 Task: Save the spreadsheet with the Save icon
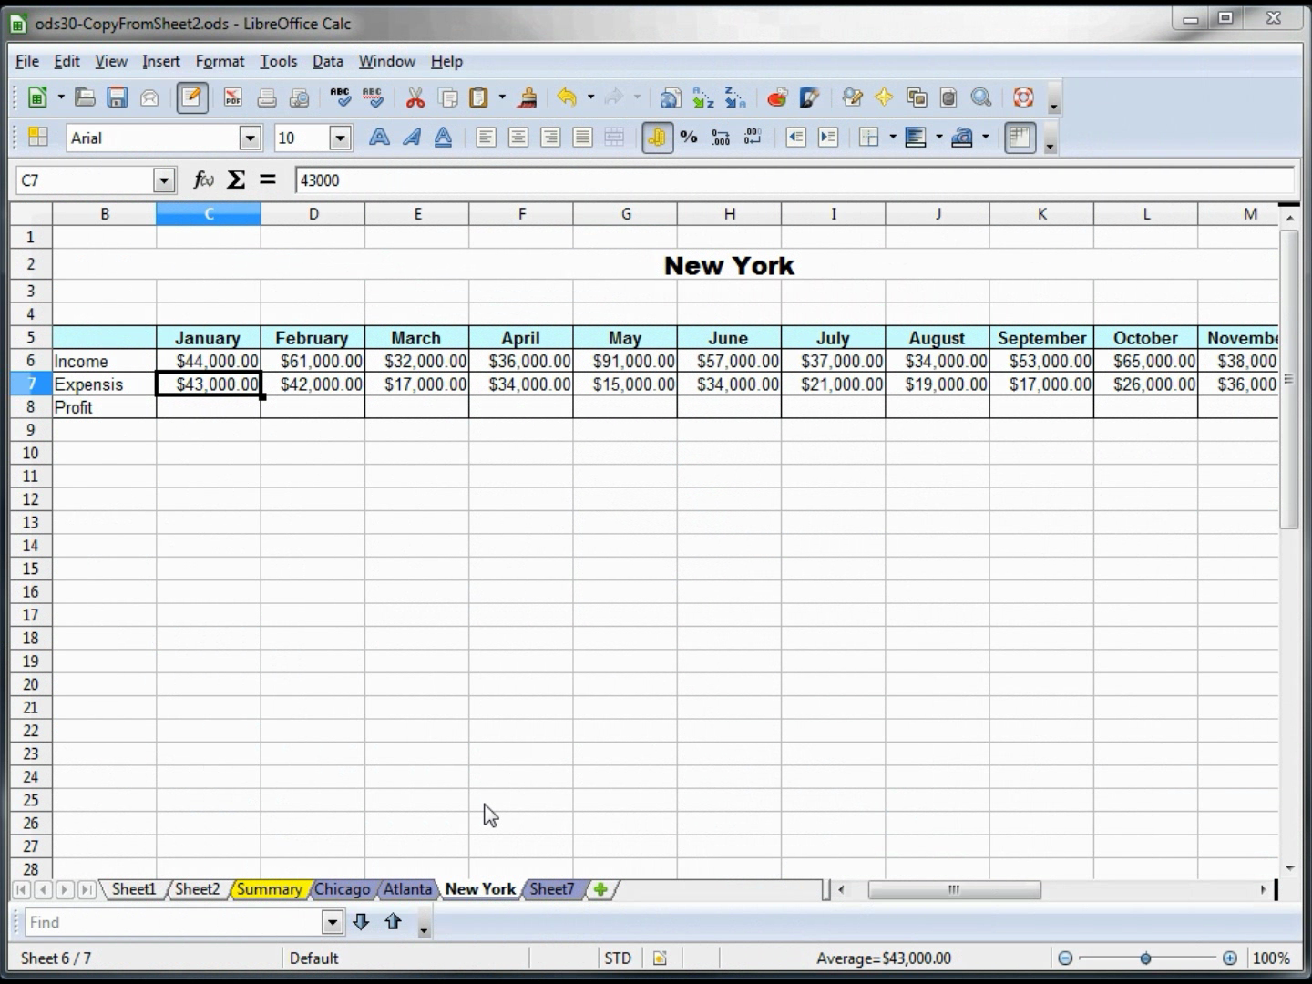coord(117,97)
